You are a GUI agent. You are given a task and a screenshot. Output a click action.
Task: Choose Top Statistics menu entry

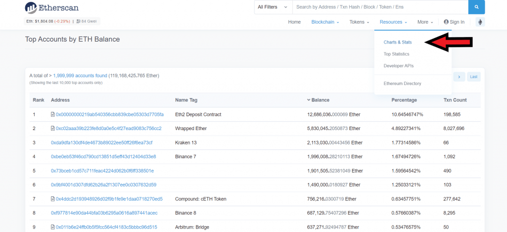396,54
